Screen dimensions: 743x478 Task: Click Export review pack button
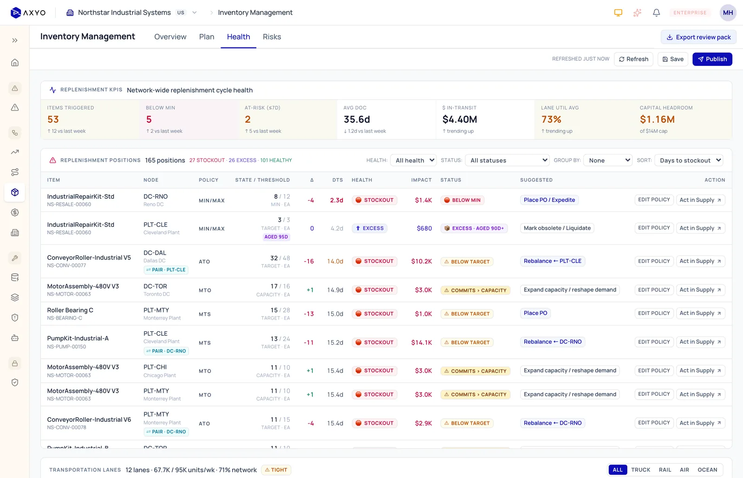coord(698,37)
